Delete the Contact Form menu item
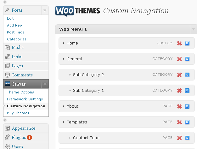 179,138
